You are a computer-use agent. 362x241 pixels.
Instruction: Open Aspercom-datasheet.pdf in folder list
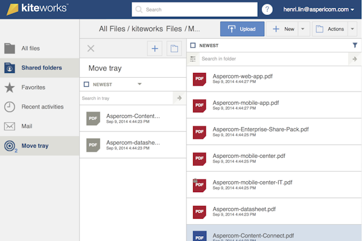274,211
